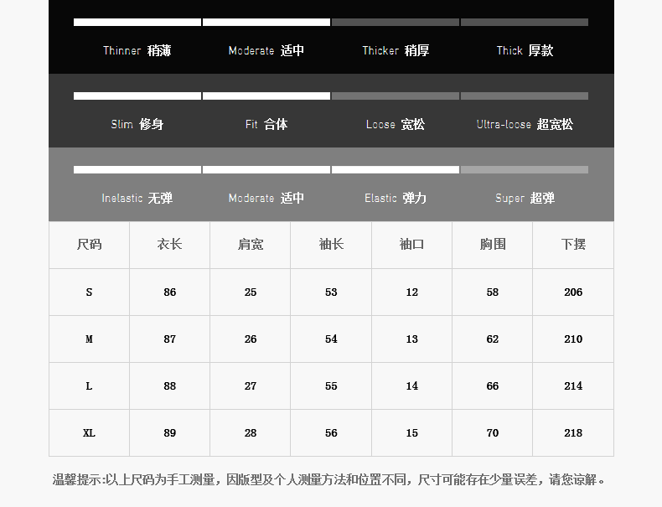Screen dimensions: 662x507
Task: Select the Thicker 稍厚 thickness label
Action: point(396,50)
